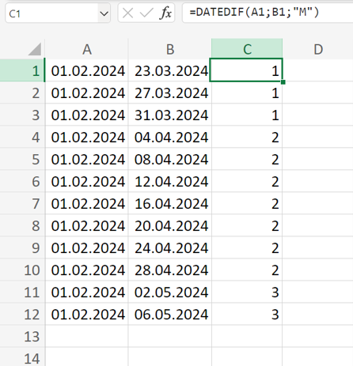Select column D header
Viewport: 353px width, 366px height.
[318, 49]
